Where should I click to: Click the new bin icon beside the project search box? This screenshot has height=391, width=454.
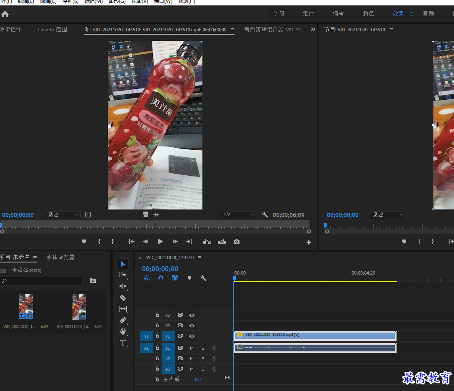point(92,281)
